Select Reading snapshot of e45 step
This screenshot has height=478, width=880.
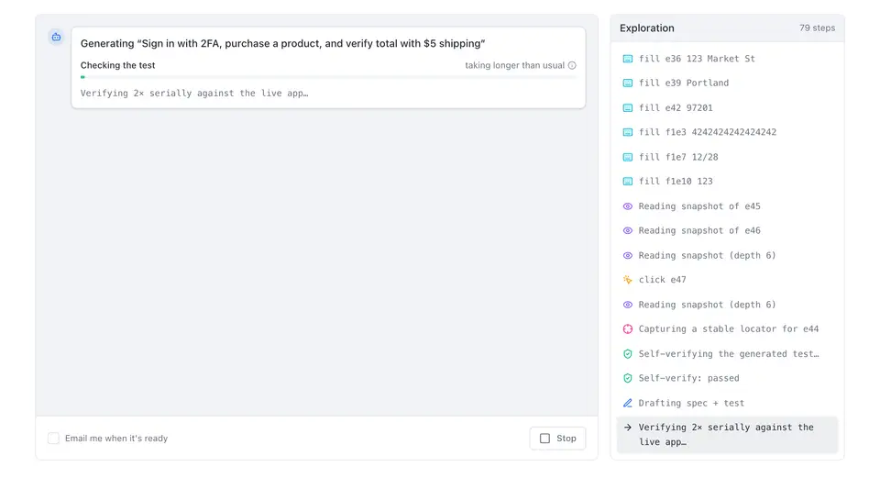pyautogui.click(x=727, y=206)
